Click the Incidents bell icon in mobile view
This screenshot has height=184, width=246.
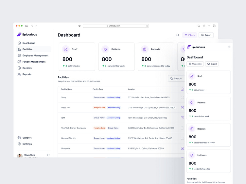(192, 155)
